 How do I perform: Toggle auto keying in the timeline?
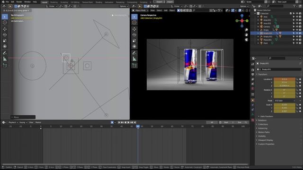(112, 122)
